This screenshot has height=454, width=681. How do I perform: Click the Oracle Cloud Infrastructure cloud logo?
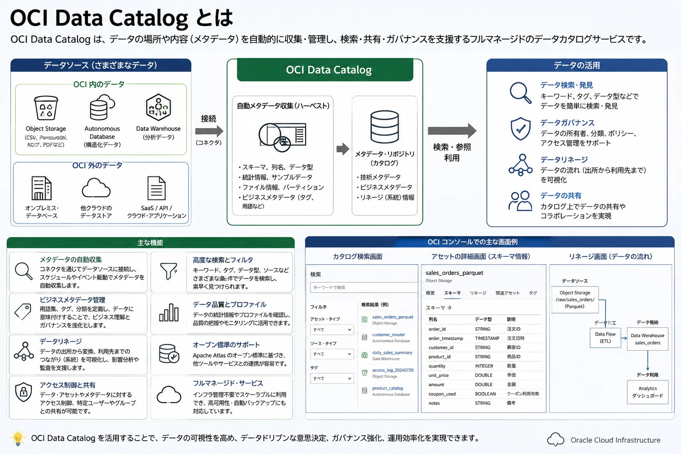pyautogui.click(x=556, y=439)
